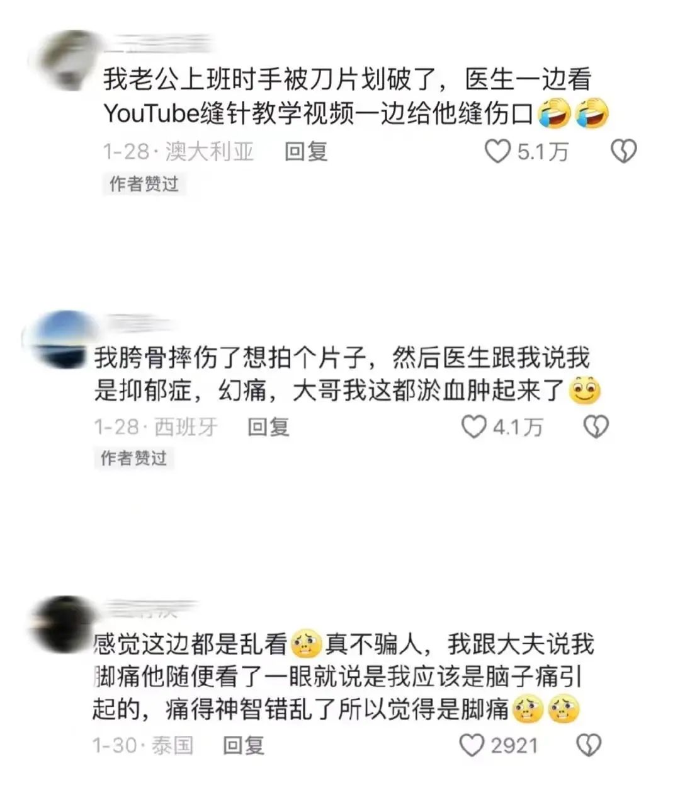Reply to the comment from 西班牙

coord(268,427)
